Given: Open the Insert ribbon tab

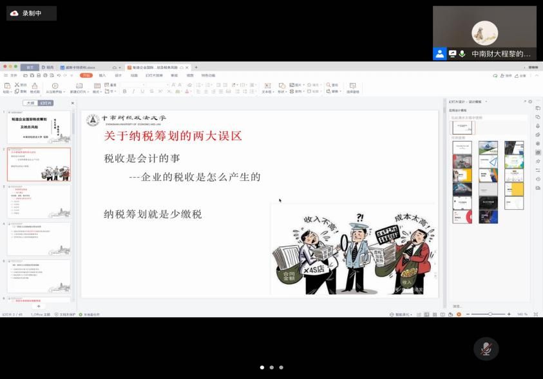Looking at the screenshot, I should (102, 75).
